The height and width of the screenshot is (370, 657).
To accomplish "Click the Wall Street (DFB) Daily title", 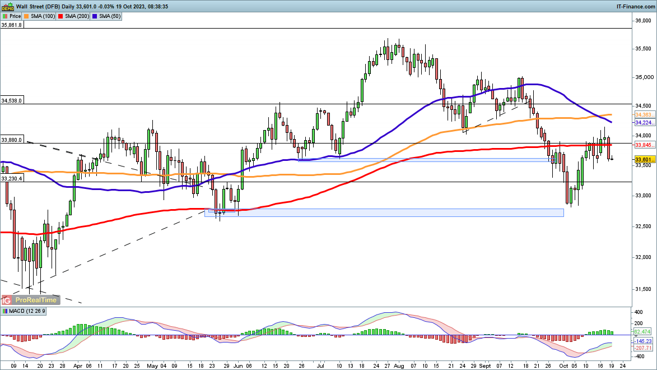I will click(48, 6).
